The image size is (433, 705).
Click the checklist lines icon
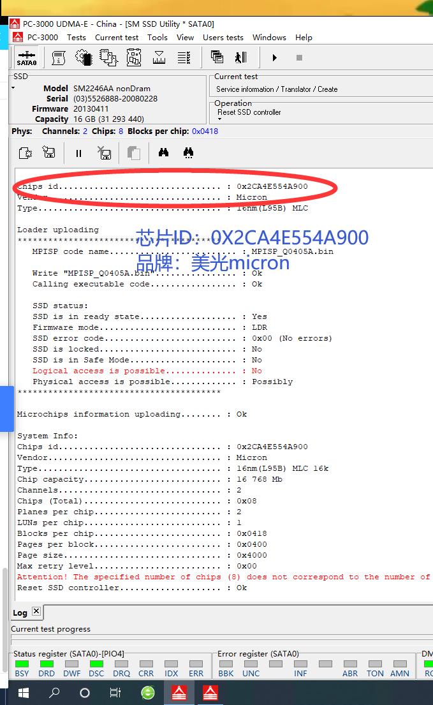point(184,57)
